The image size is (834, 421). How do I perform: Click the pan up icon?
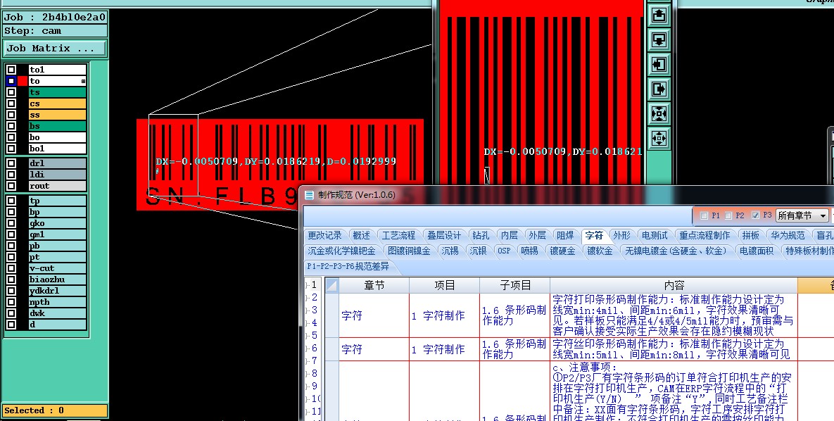[x=659, y=15]
